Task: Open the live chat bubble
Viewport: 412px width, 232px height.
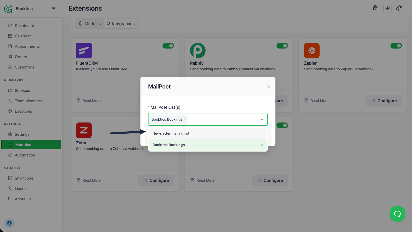Action: click(x=397, y=214)
